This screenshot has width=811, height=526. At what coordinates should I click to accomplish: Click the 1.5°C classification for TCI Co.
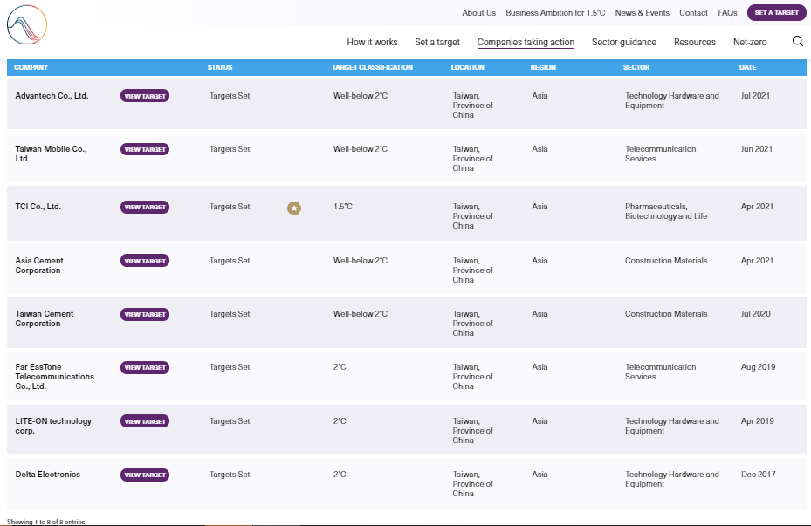[343, 206]
